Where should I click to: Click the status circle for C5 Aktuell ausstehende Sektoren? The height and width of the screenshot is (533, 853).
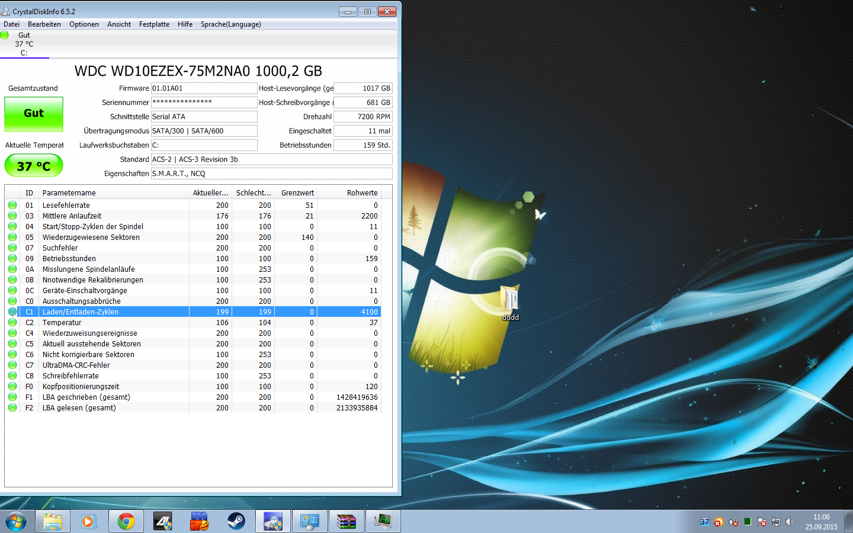pos(12,343)
